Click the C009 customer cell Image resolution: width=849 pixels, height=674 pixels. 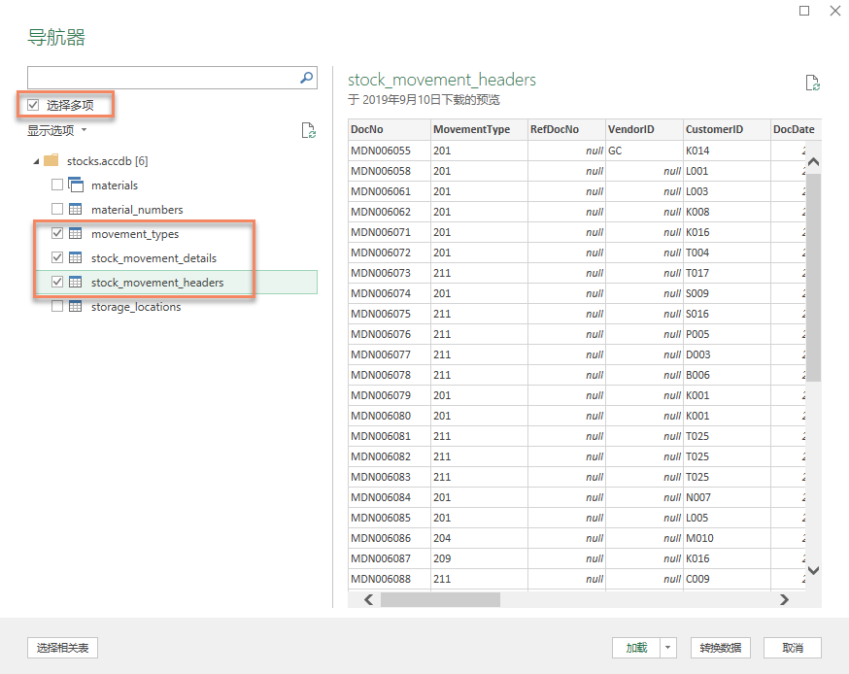[x=727, y=579]
